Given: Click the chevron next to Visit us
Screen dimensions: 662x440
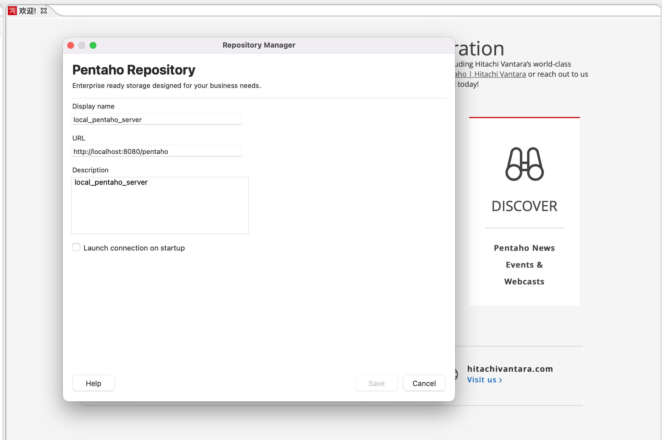Looking at the screenshot, I should [501, 380].
